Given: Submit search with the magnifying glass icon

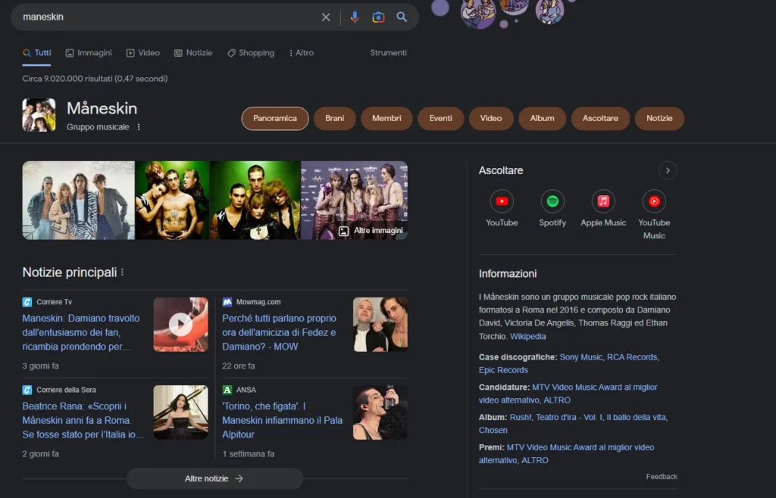Looking at the screenshot, I should [402, 17].
